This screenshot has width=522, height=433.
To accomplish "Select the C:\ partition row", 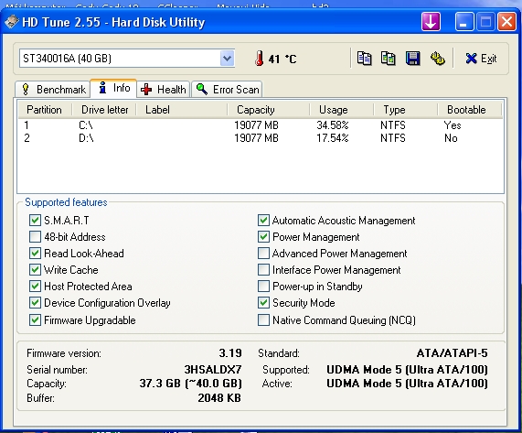I will coord(260,125).
